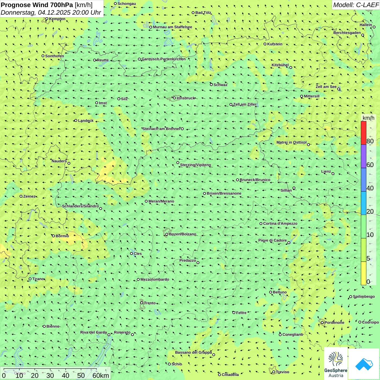380x380 pixels.
Task: Click the GeoSphere Austria logo
Action: click(336, 364)
